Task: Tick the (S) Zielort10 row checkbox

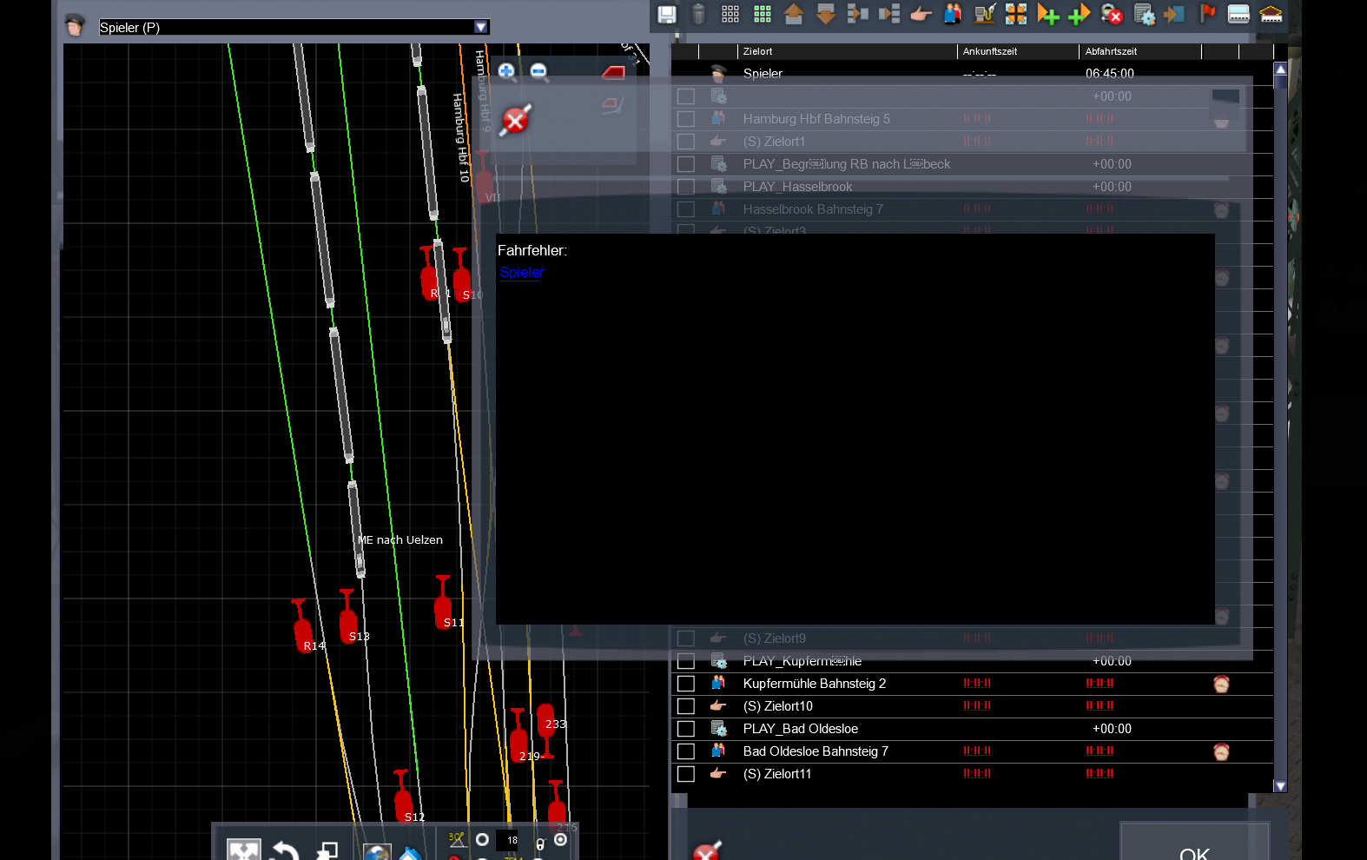Action: pyautogui.click(x=686, y=706)
